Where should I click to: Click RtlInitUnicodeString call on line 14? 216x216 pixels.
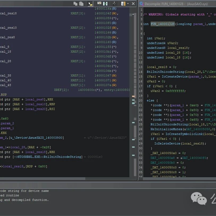click(x=166, y=72)
